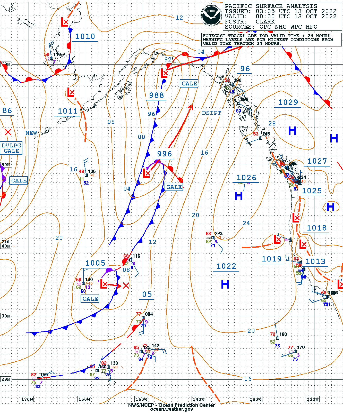Select the DSIPT label

pyautogui.click(x=211, y=113)
